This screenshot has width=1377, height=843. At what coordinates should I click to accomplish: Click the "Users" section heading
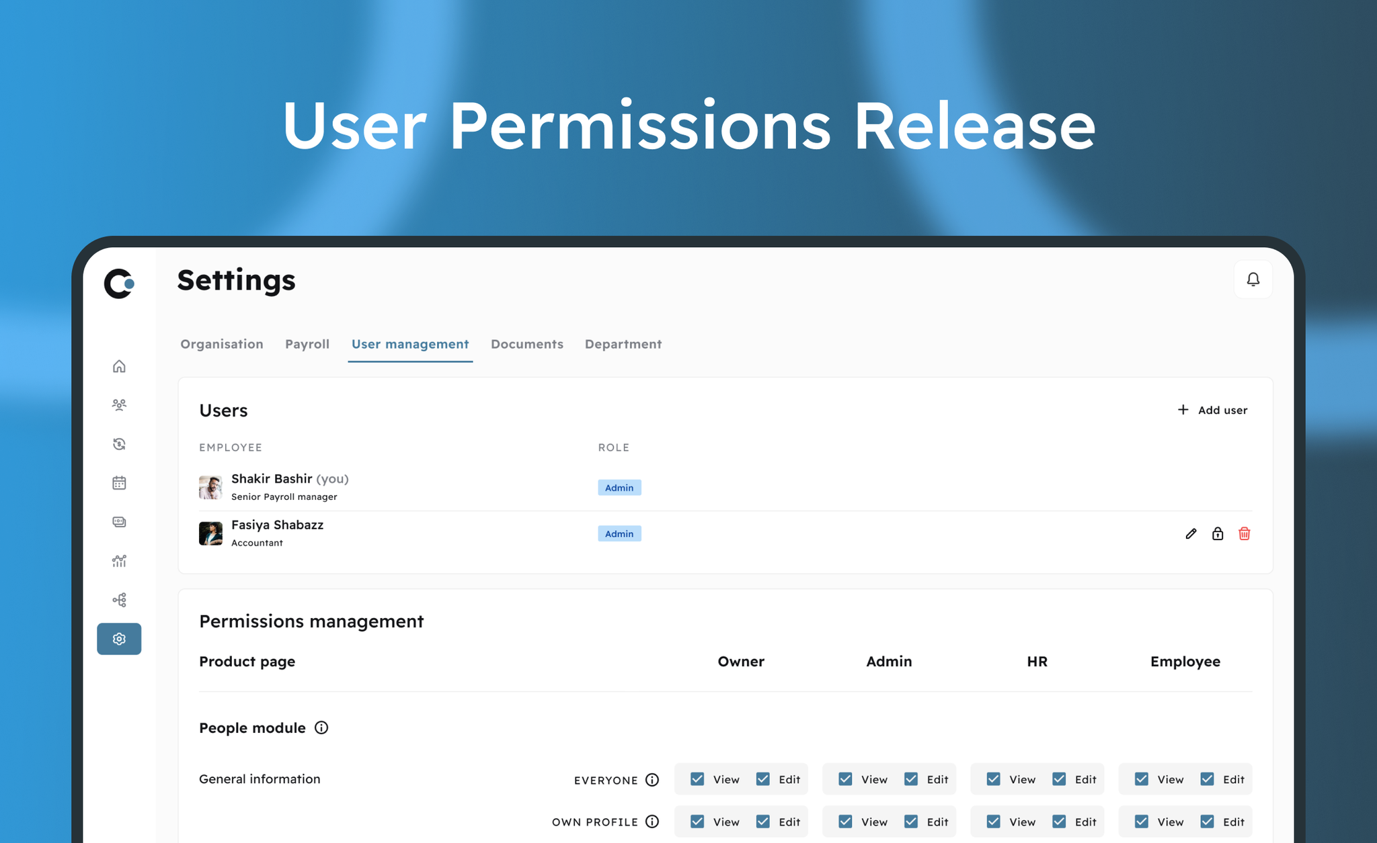pyautogui.click(x=223, y=410)
